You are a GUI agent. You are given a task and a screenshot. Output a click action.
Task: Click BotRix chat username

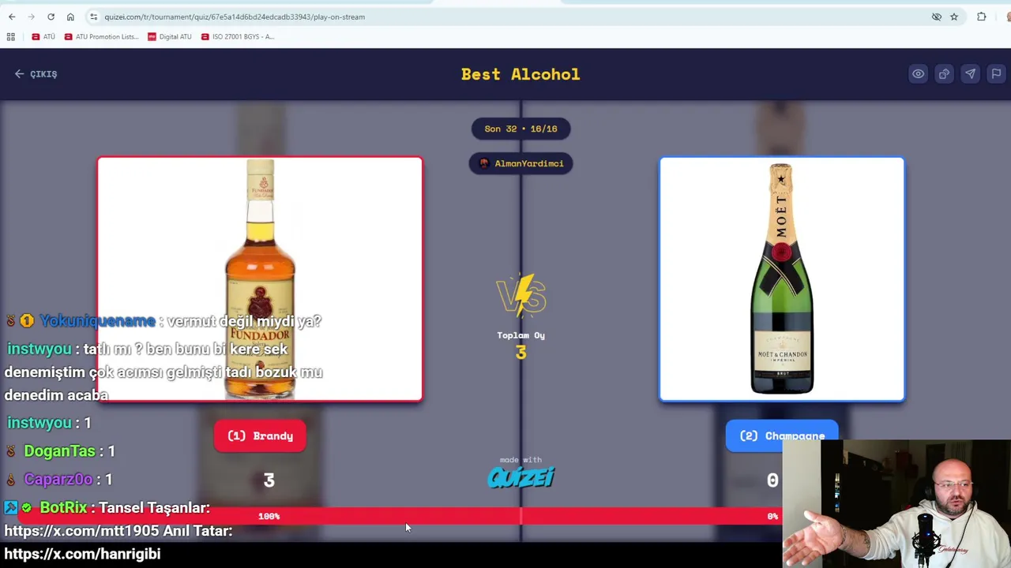[63, 508]
